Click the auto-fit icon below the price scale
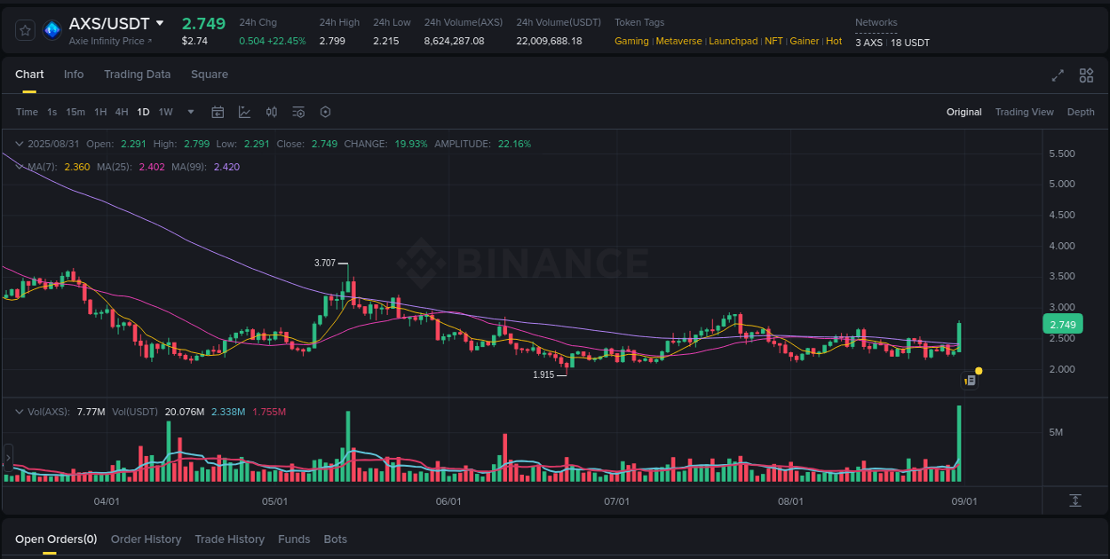Viewport: 1110px width, 559px height. point(1077,502)
